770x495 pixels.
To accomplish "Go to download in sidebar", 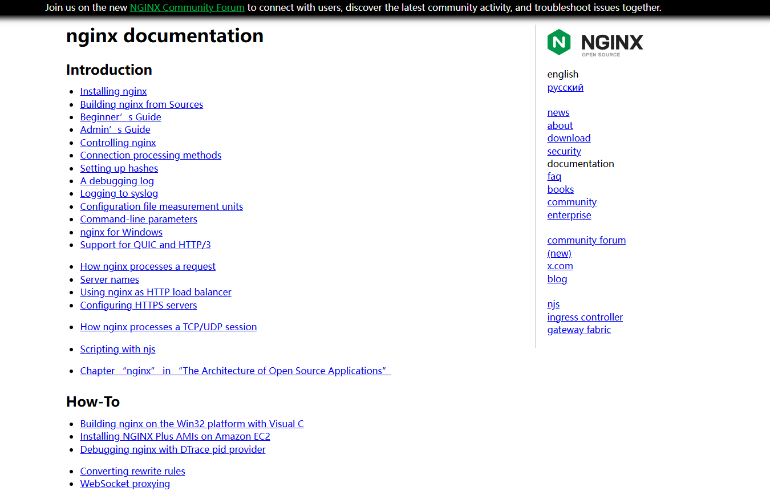I will [x=569, y=138].
